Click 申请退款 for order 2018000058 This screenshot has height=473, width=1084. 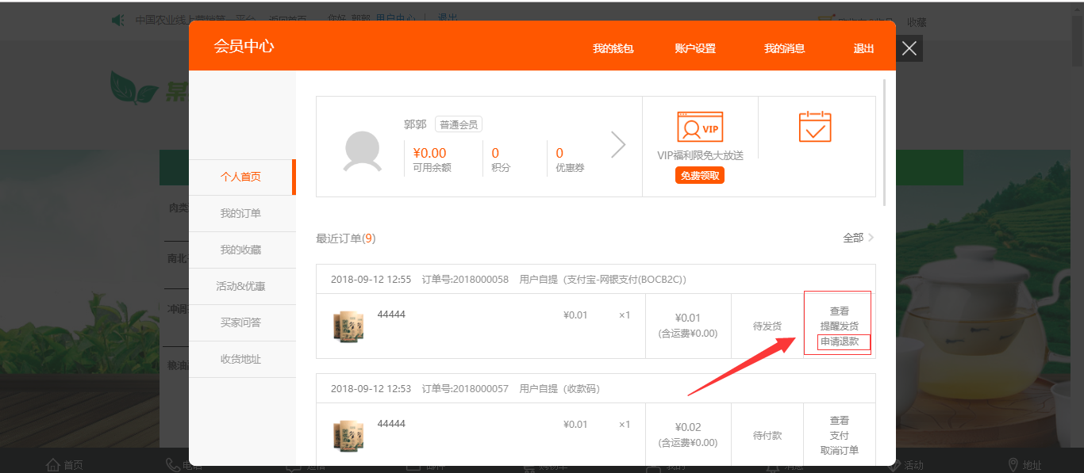840,341
